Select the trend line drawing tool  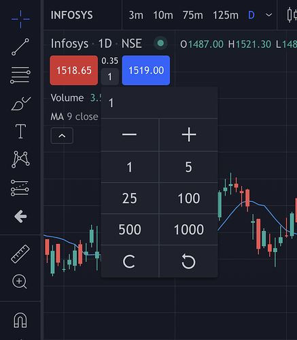(20, 47)
